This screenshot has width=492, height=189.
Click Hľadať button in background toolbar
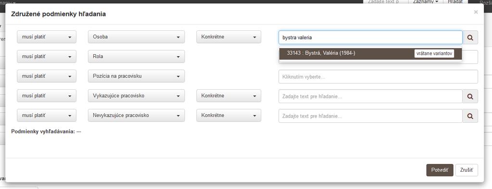point(455,2)
